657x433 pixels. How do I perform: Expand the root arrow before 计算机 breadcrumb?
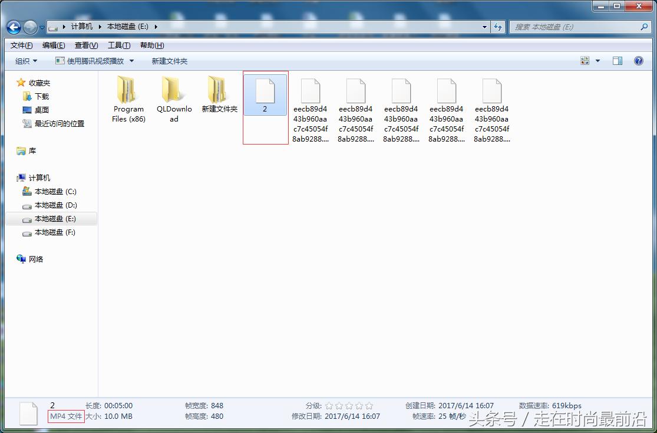pos(64,27)
